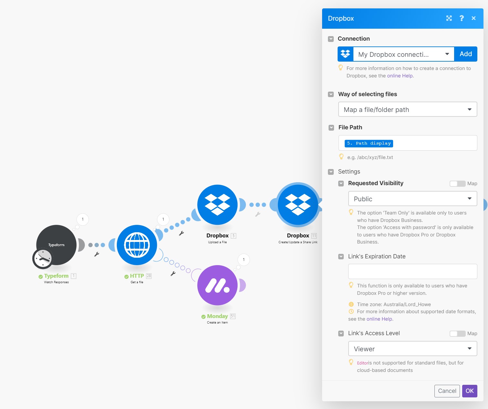This screenshot has width=488, height=409.
Task: Expand the Dropbox panel to full screen
Action: click(x=449, y=18)
